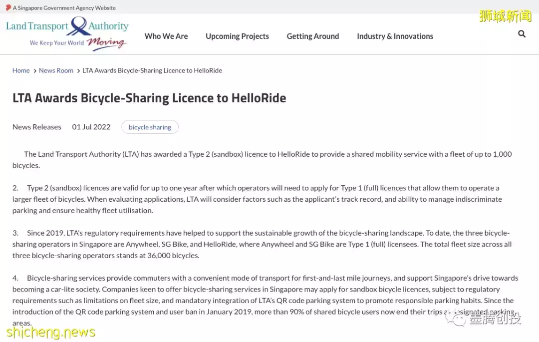Click the 01 Jul 2022 publication date
The height and width of the screenshot is (342, 539).
91,127
